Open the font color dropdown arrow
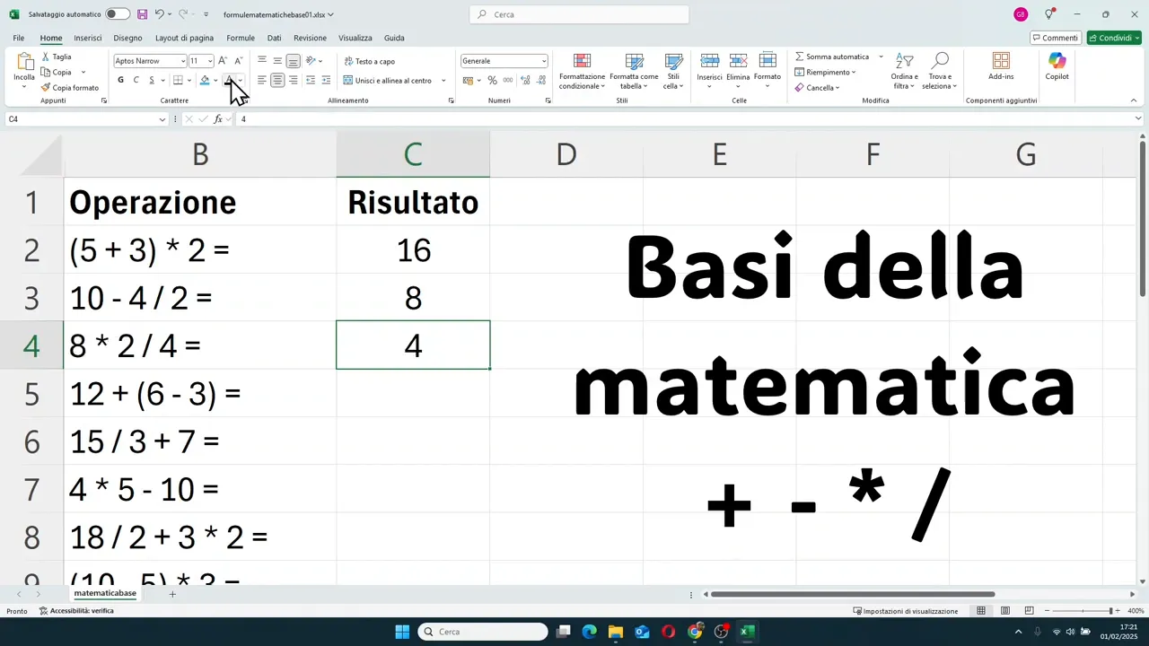1149x646 pixels. [240, 81]
